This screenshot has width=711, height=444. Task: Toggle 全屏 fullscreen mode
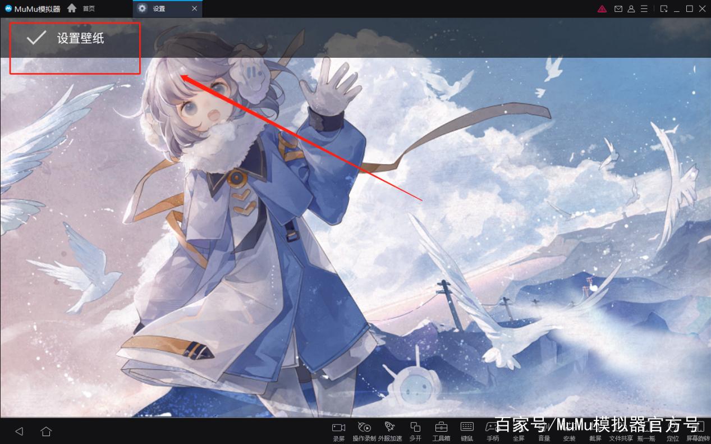tap(519, 431)
